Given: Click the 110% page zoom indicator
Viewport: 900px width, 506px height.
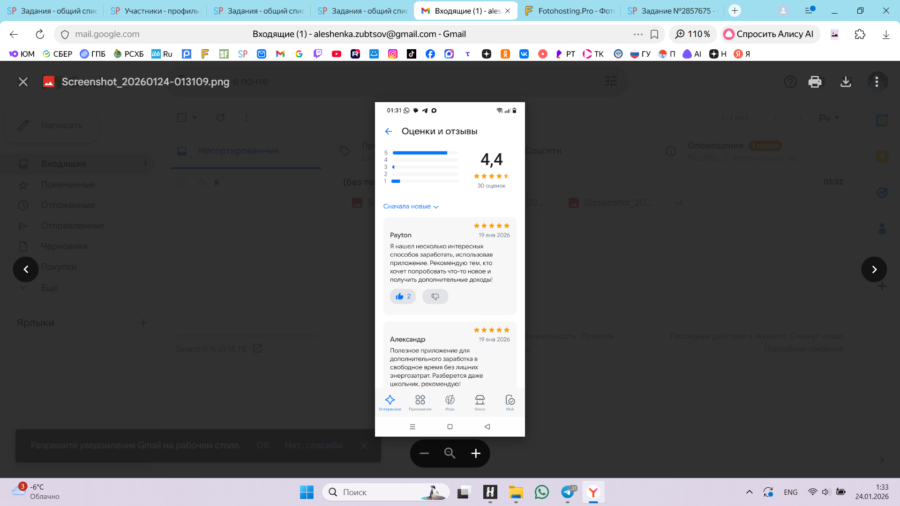Looking at the screenshot, I should click(x=693, y=34).
